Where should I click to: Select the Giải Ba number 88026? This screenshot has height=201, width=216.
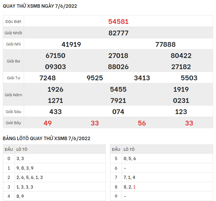point(118,67)
